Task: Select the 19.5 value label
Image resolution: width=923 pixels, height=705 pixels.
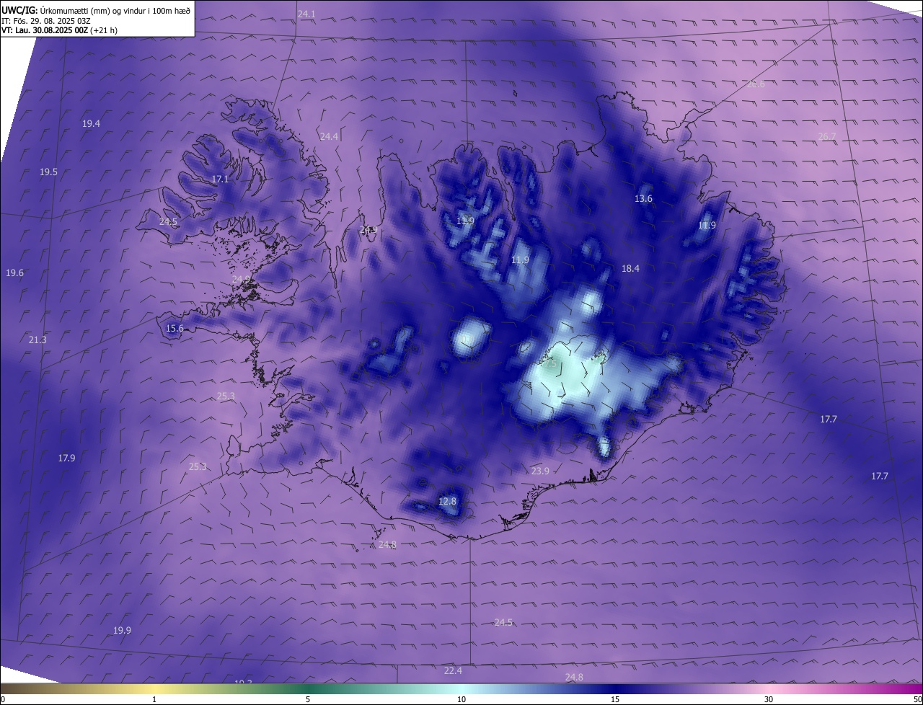Action: click(x=48, y=172)
